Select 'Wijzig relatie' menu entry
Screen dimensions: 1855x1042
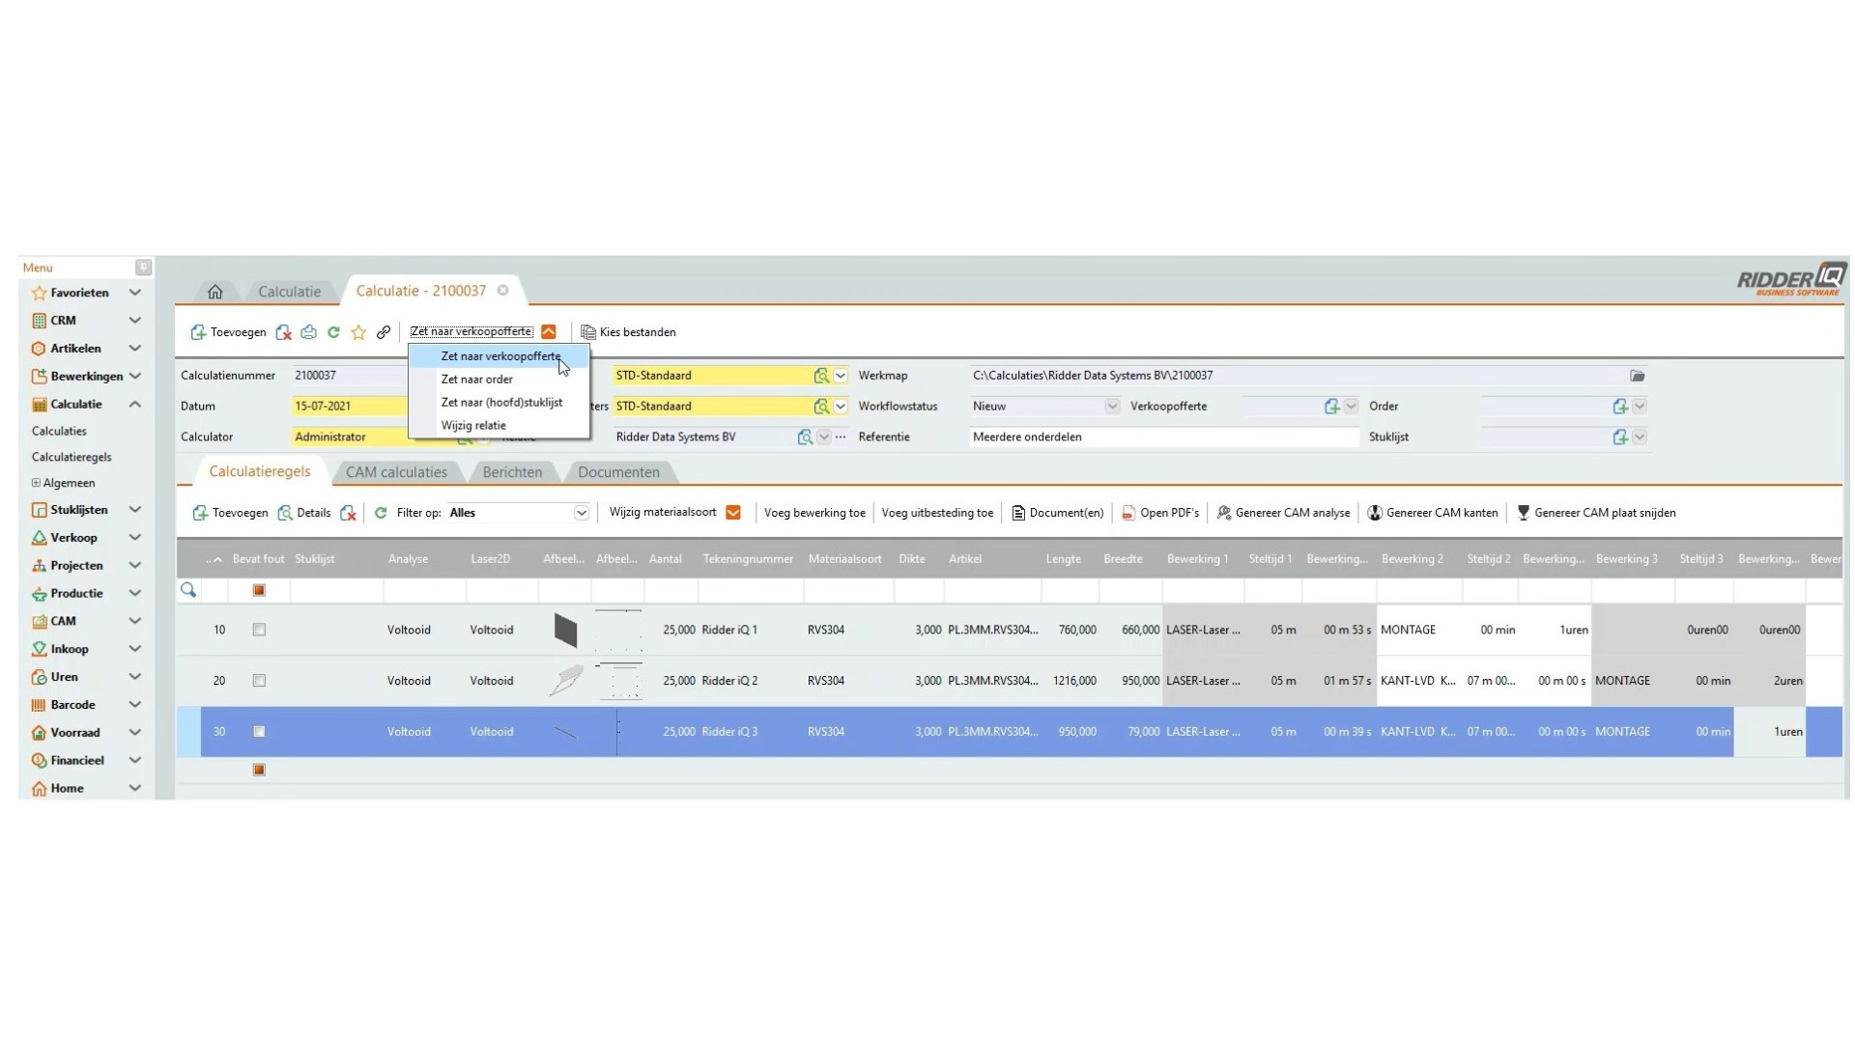pos(473,426)
